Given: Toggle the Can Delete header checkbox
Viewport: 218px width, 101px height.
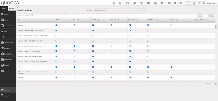Looking at the screenshot, I should point(118,20).
